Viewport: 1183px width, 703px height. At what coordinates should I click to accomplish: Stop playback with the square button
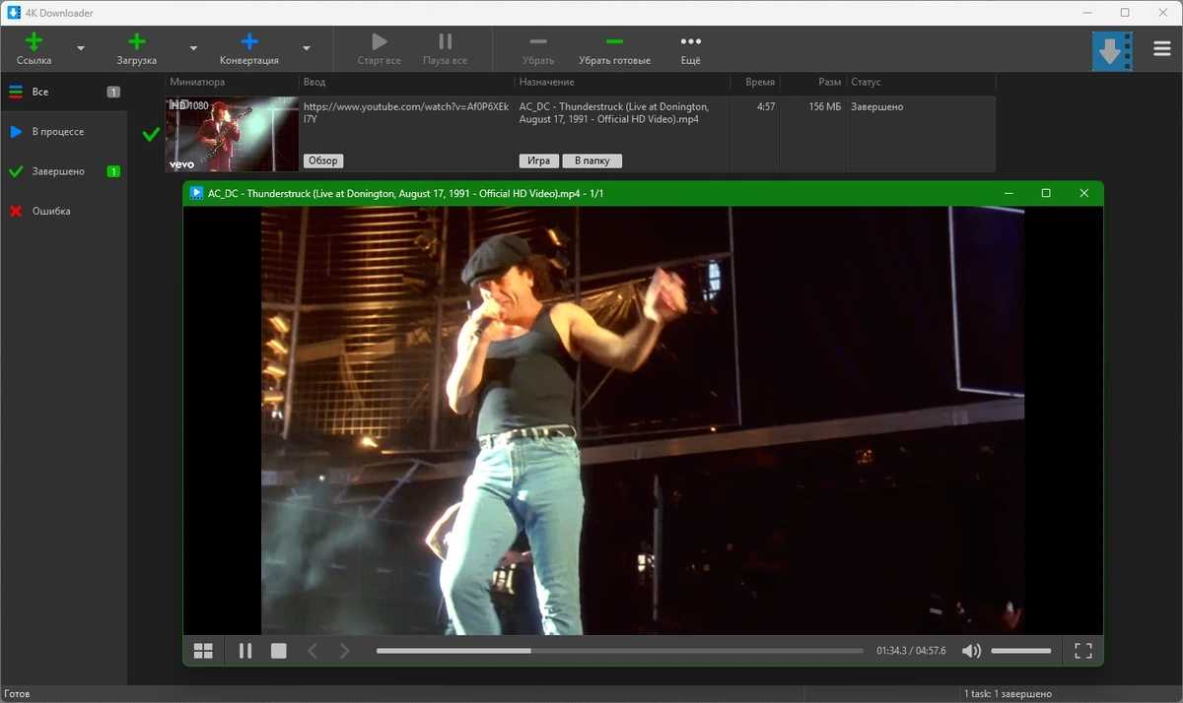279,651
